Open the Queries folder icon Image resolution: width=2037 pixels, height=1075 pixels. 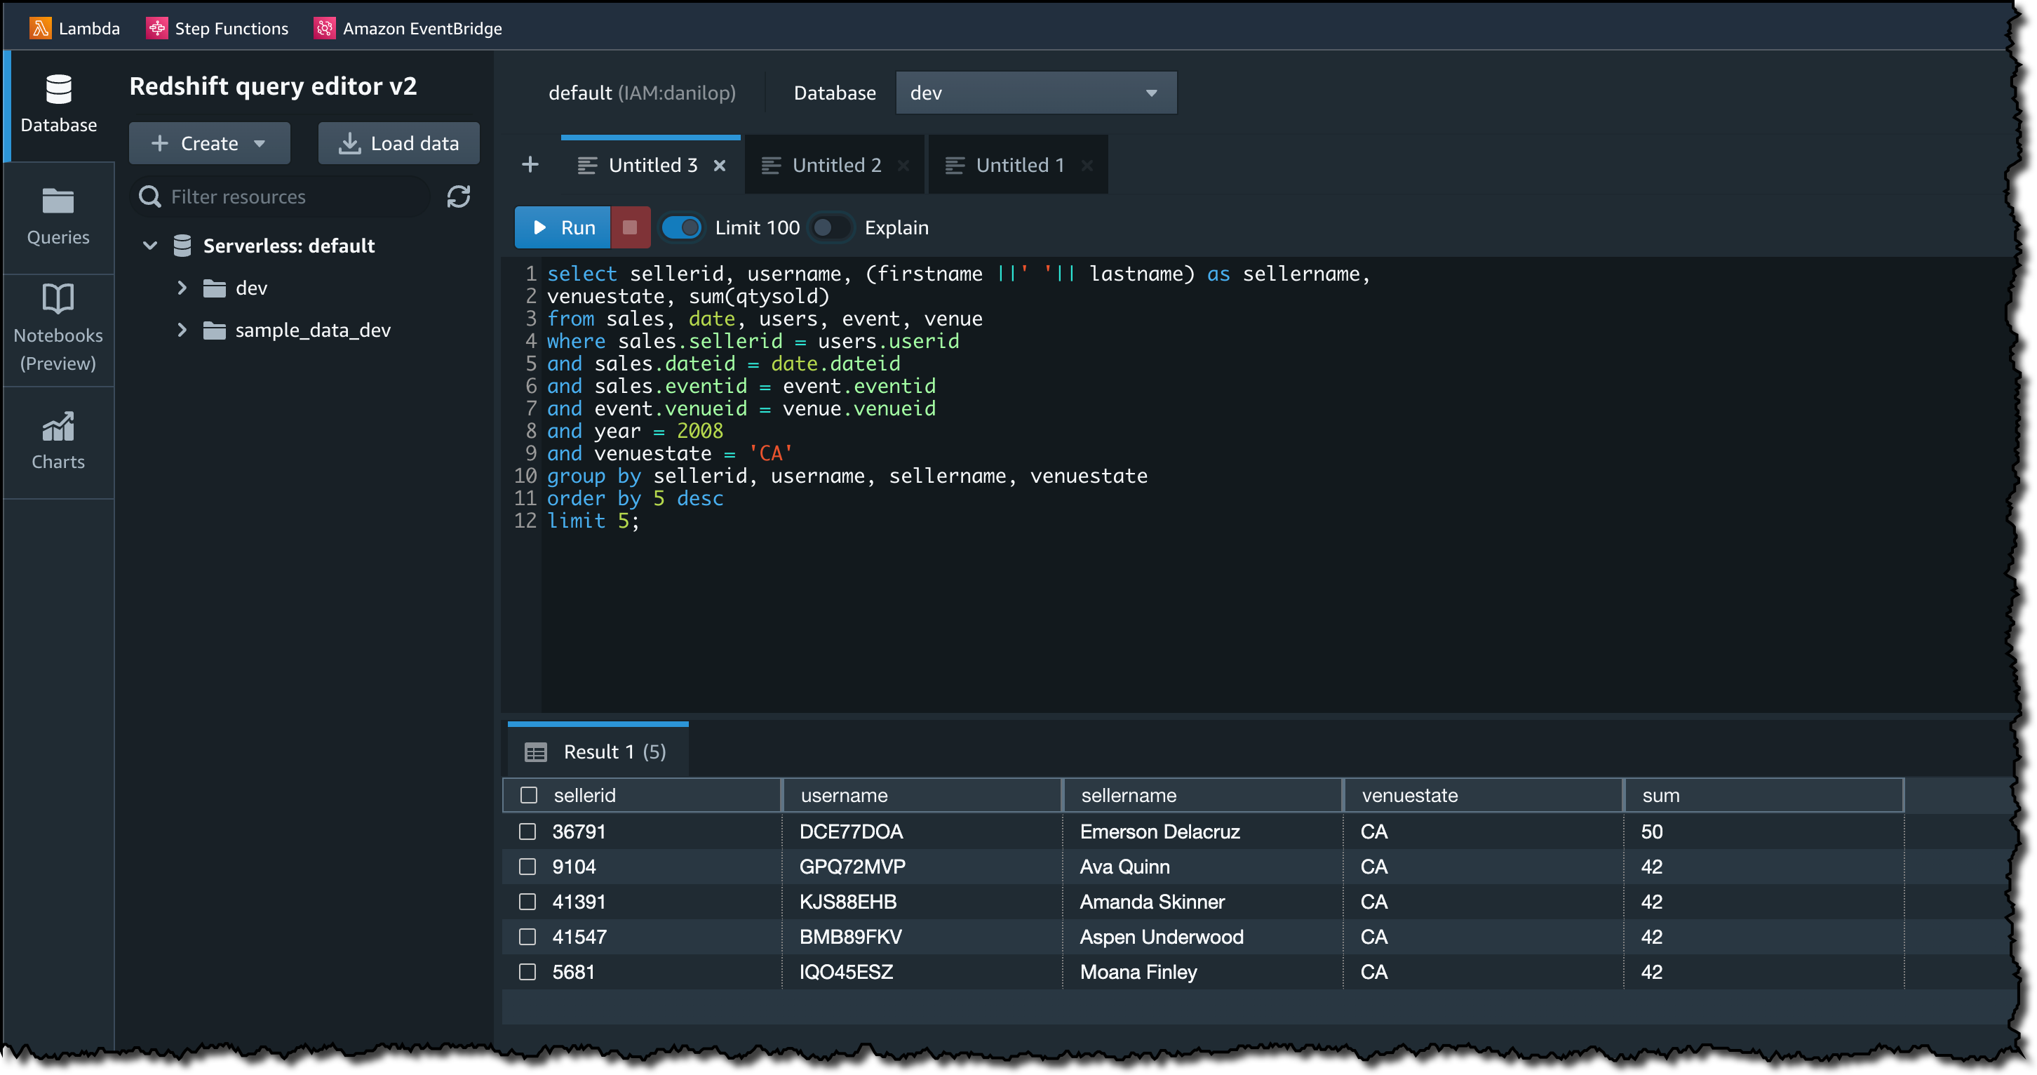pyautogui.click(x=58, y=201)
